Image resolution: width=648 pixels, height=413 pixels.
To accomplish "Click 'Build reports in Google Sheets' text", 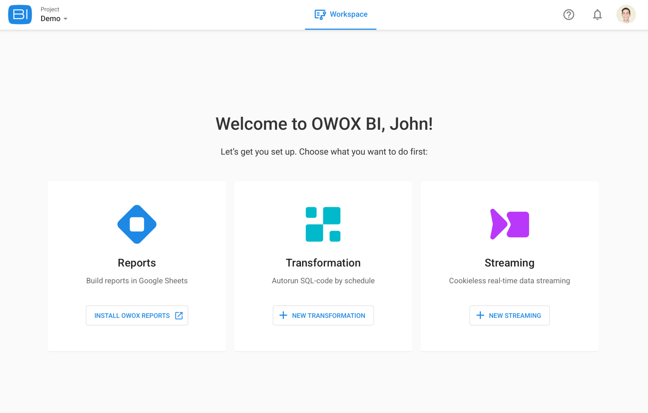I will click(137, 281).
